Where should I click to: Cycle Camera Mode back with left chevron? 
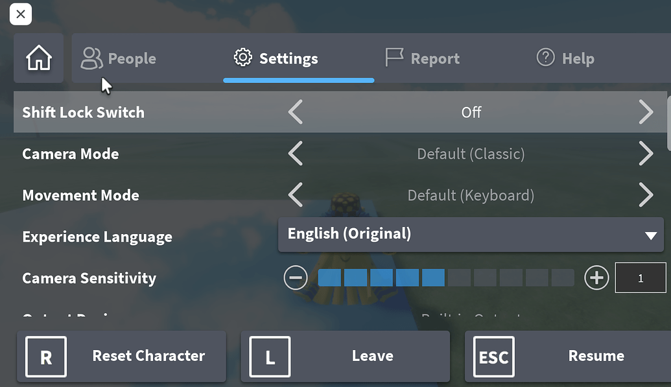tap(296, 154)
